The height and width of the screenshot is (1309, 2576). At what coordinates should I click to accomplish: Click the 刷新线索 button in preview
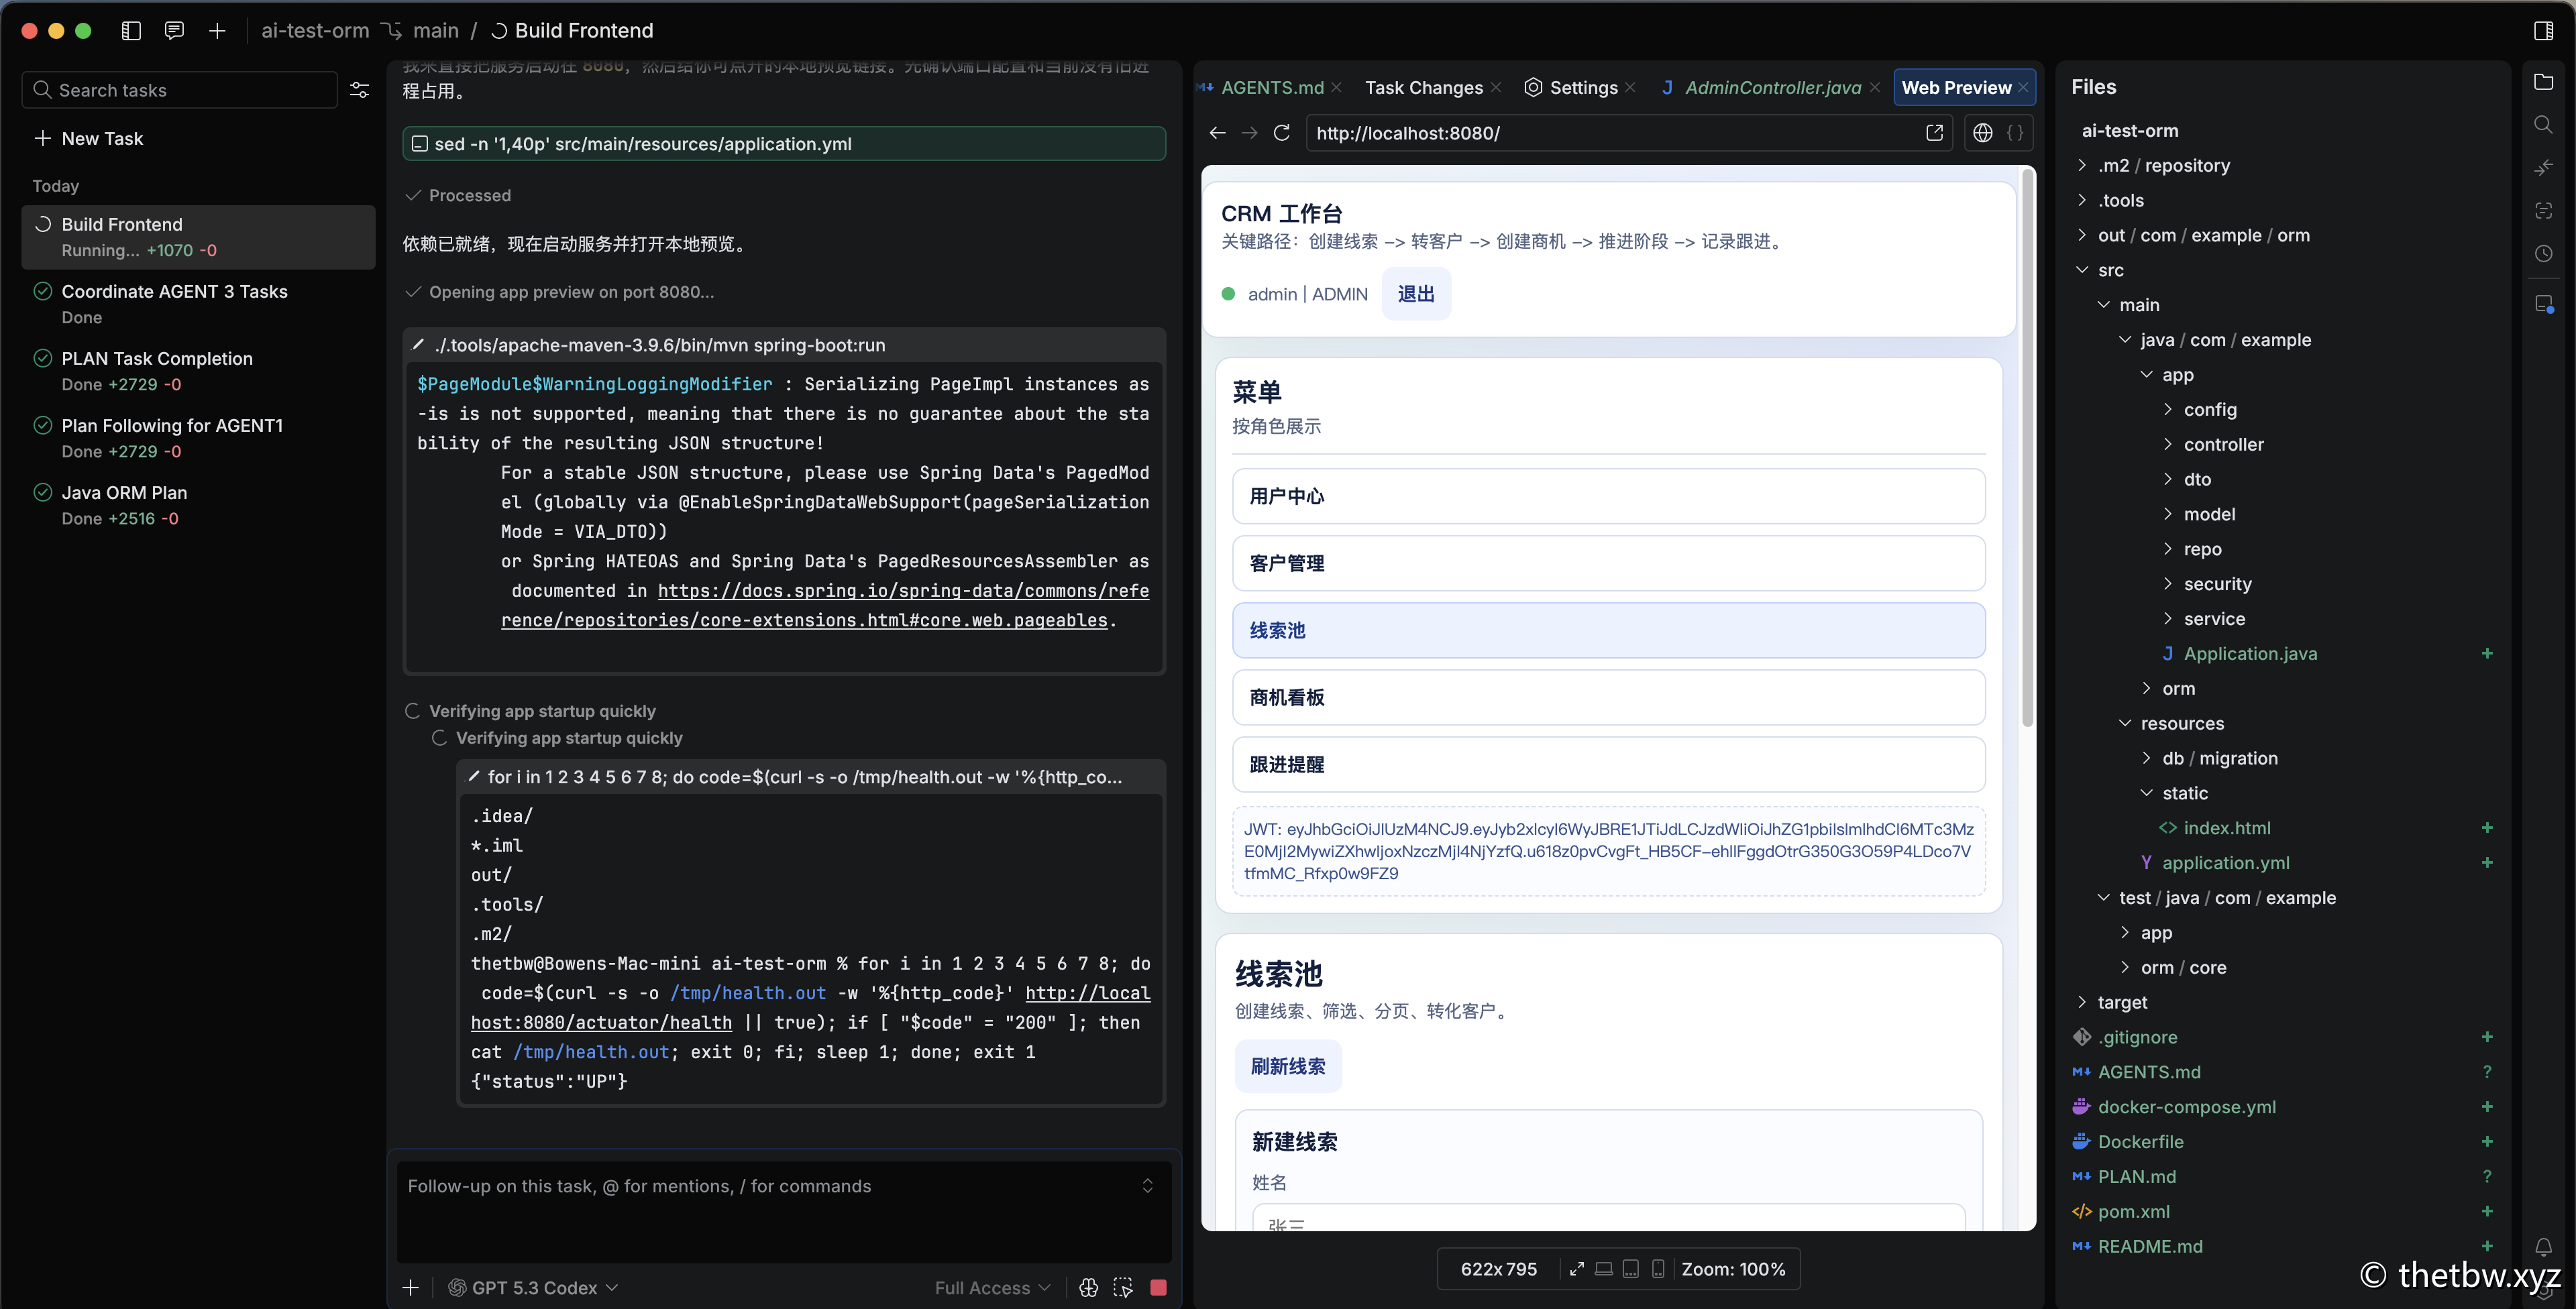1288,1066
